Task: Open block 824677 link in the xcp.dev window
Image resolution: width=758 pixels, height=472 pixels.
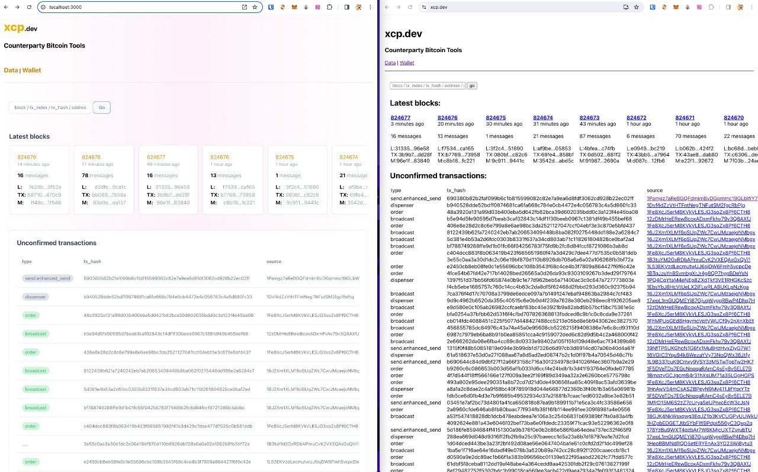Action: click(400, 118)
